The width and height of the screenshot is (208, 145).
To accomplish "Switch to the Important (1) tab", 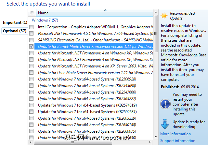I will (x=15, y=22).
